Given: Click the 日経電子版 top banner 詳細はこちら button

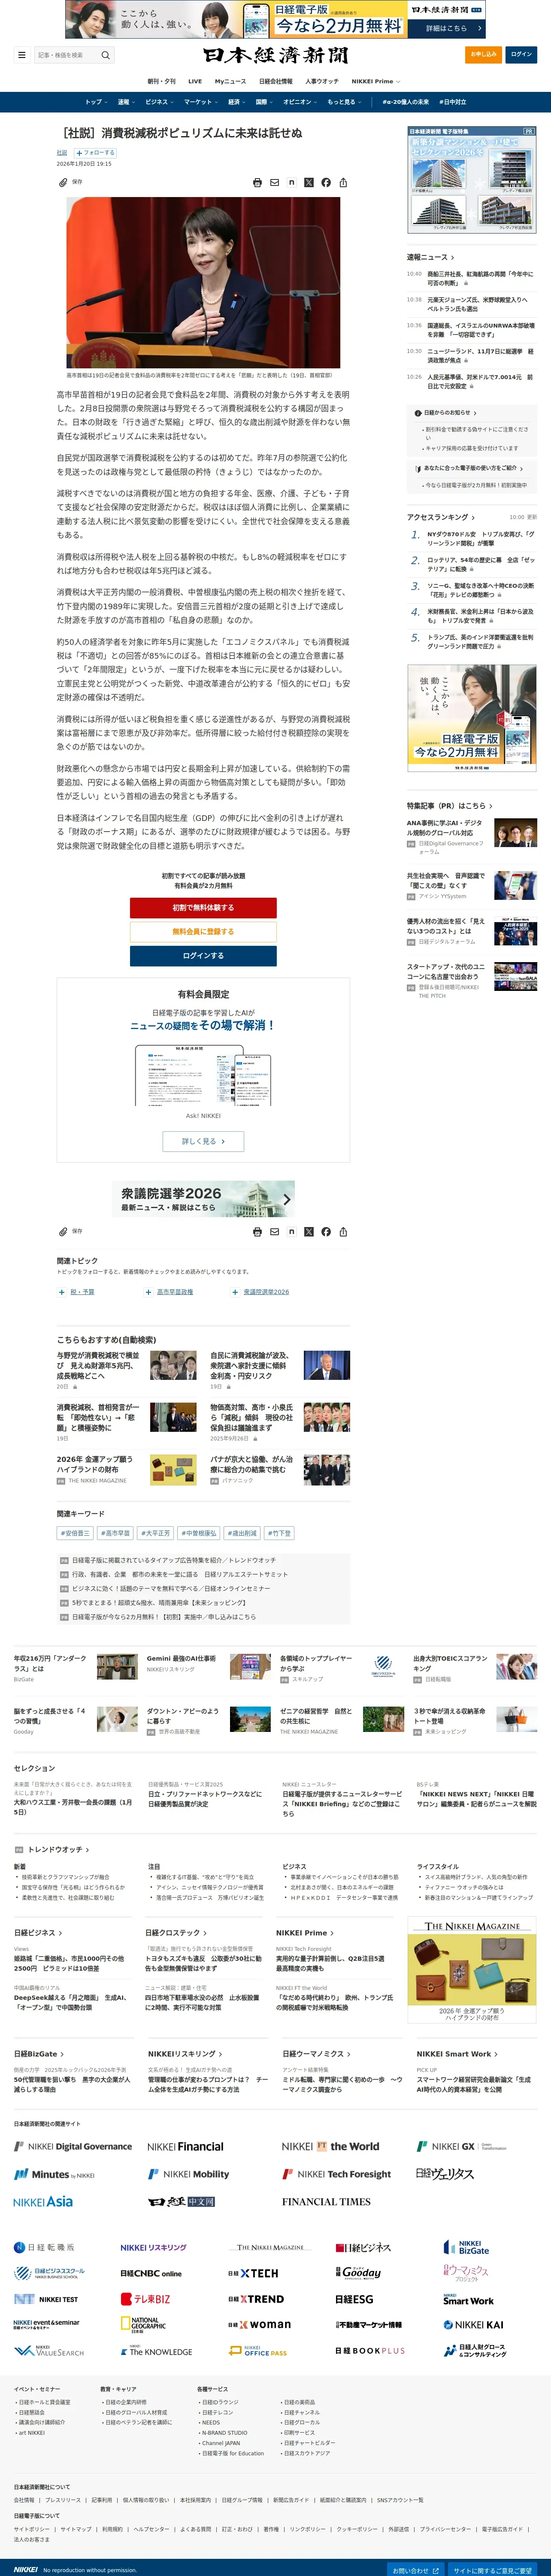Looking at the screenshot, I should (x=446, y=28).
